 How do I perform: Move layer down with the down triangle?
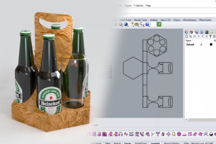[x=202, y=36]
